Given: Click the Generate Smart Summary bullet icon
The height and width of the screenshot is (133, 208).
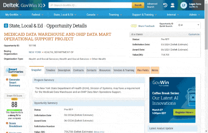Looking at the screenshot, I should (x=7, y=80).
